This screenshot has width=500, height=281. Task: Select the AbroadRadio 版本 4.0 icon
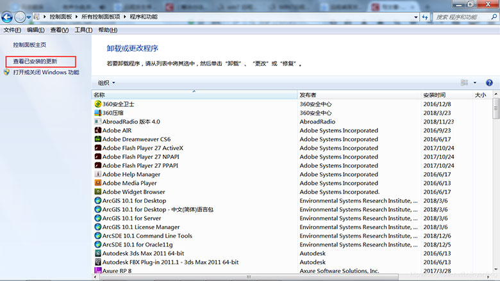pyautogui.click(x=98, y=122)
